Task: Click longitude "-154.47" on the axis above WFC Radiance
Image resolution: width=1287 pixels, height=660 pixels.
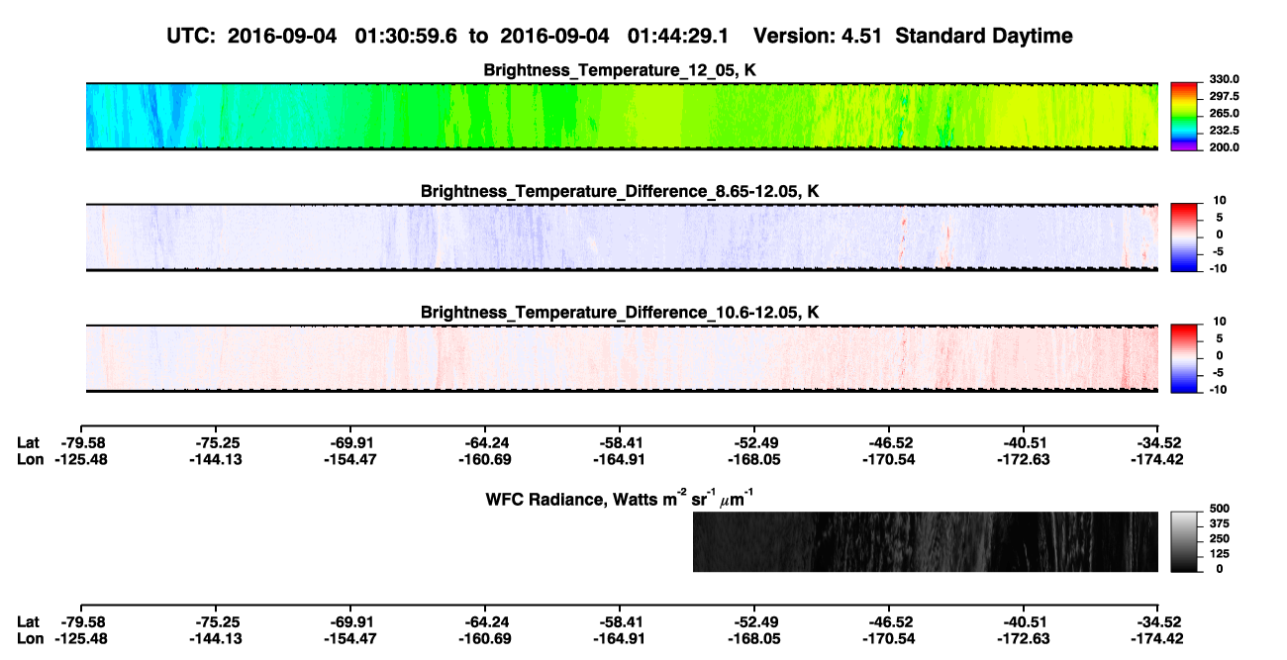Action: [350, 458]
